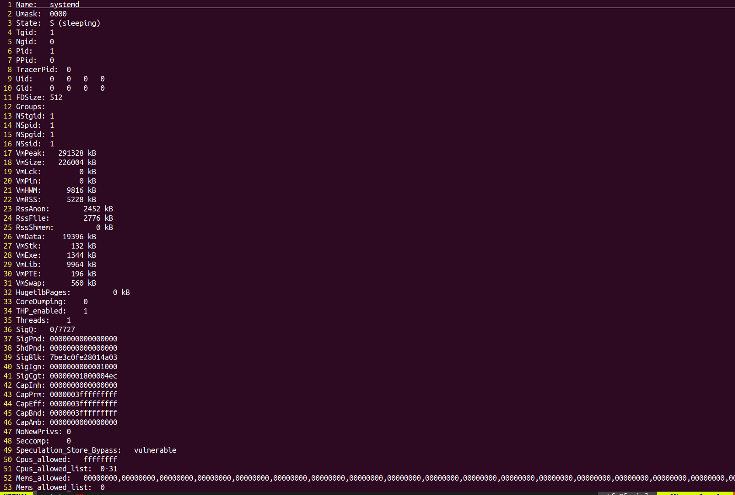Click the 'NoNewPrivs:' label
This screenshot has width=735, height=495.
click(x=39, y=432)
